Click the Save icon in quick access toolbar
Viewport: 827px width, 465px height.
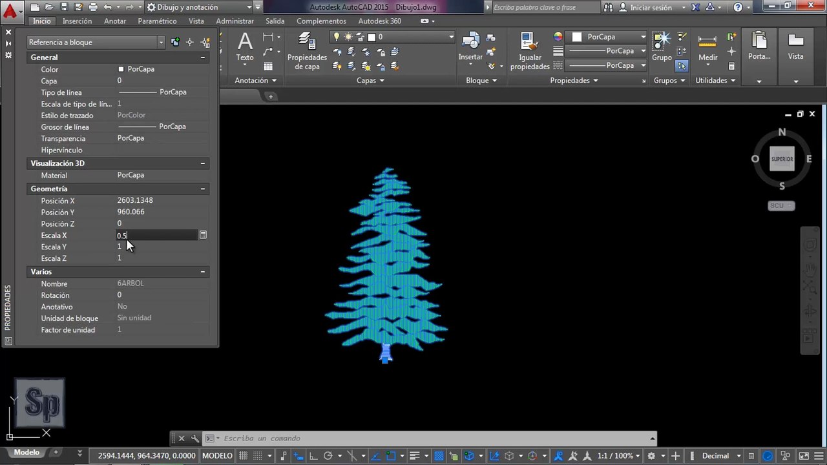63,7
